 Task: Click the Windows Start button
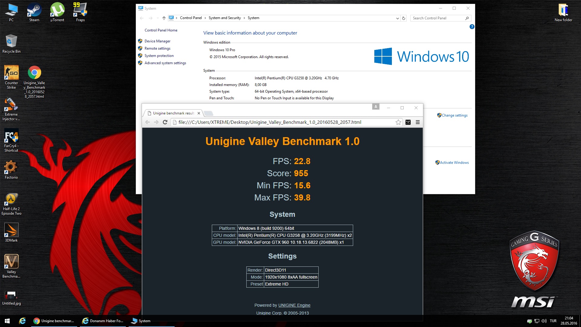pos(7,321)
